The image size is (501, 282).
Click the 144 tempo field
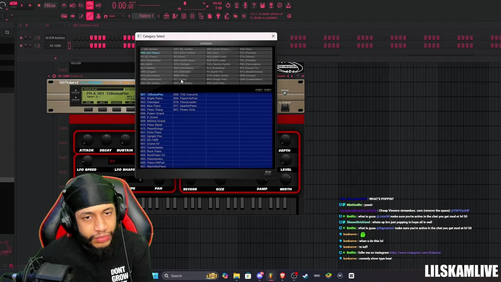pos(50,5)
